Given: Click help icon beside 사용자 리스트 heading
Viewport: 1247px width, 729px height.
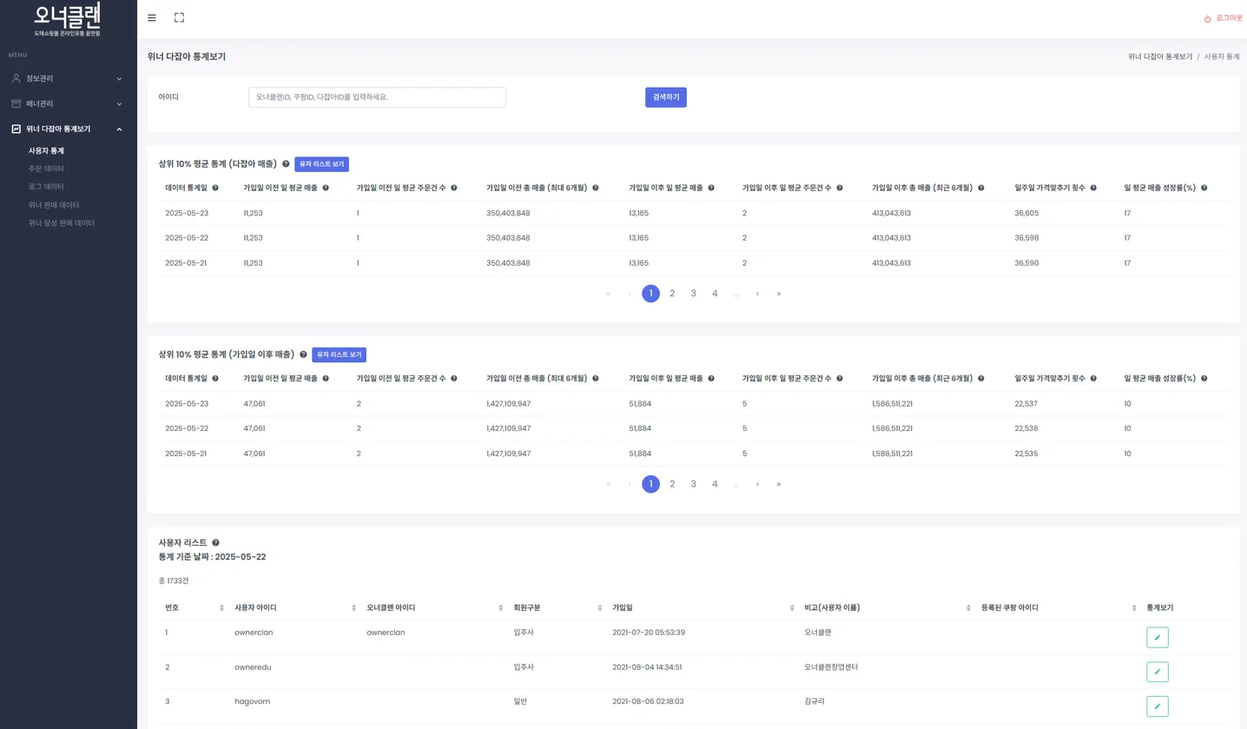Looking at the screenshot, I should [215, 543].
